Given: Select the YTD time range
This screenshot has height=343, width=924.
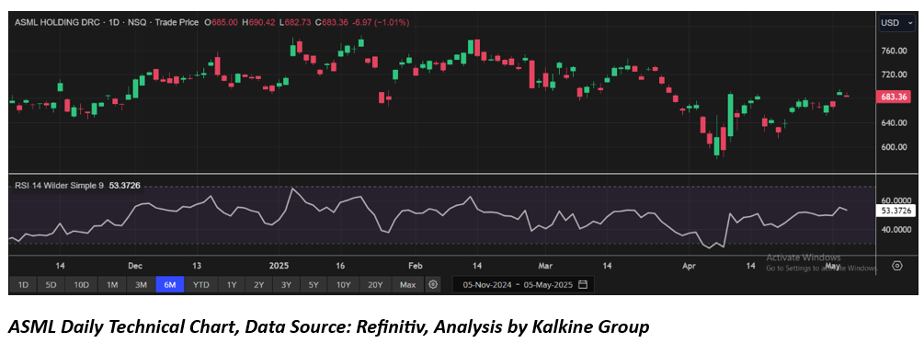Looking at the screenshot, I should [x=201, y=285].
